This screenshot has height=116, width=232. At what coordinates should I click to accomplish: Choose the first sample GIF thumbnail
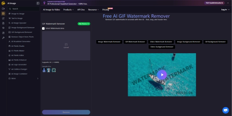44,70
